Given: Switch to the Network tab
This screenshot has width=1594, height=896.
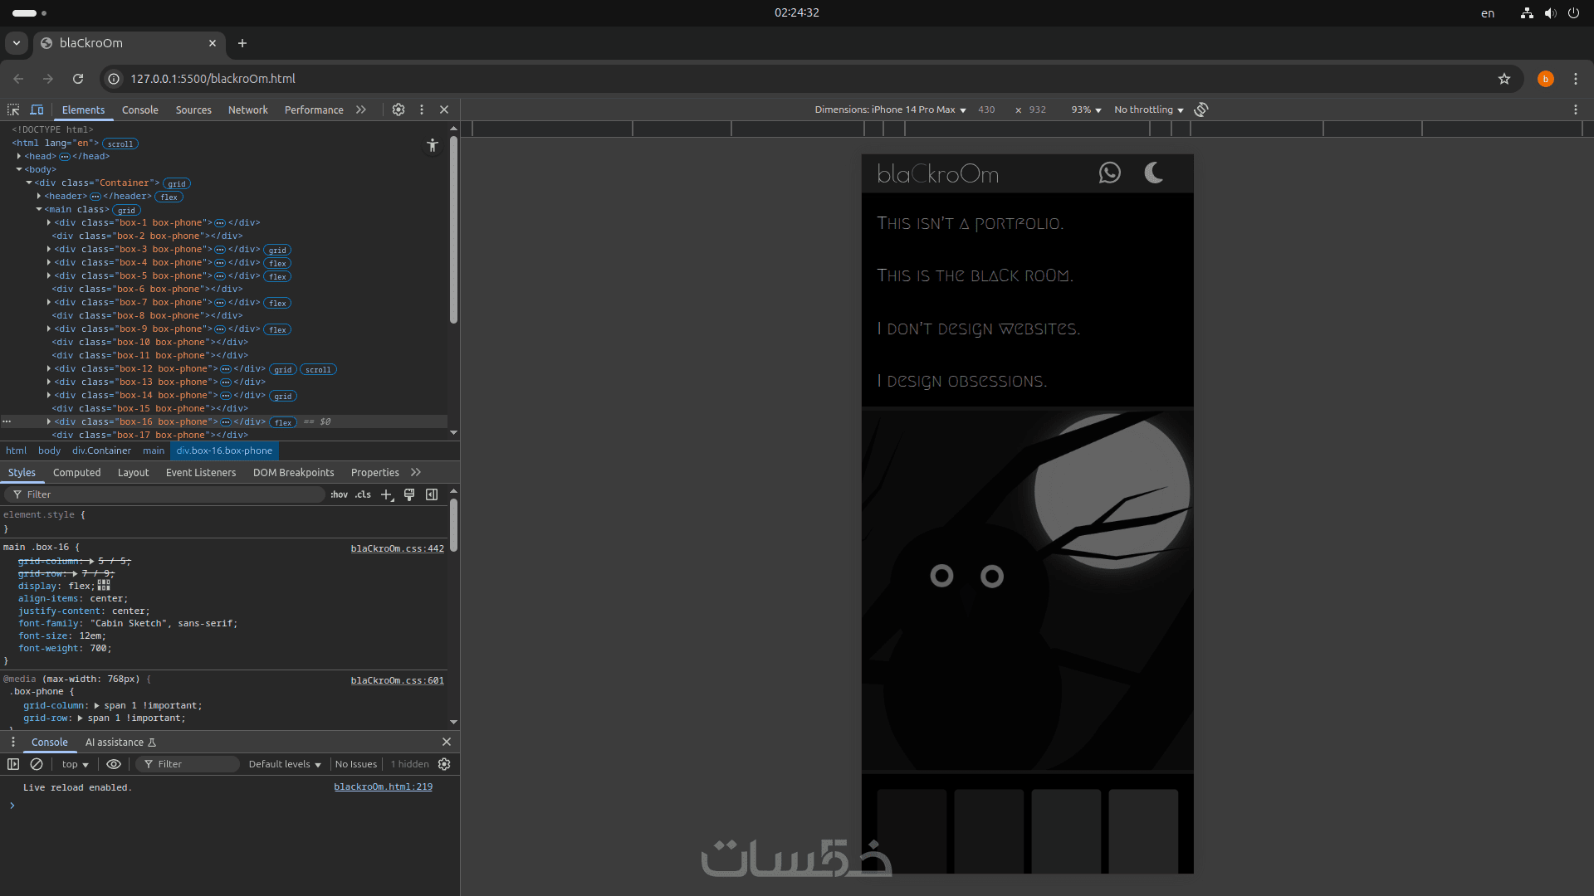Looking at the screenshot, I should (247, 110).
